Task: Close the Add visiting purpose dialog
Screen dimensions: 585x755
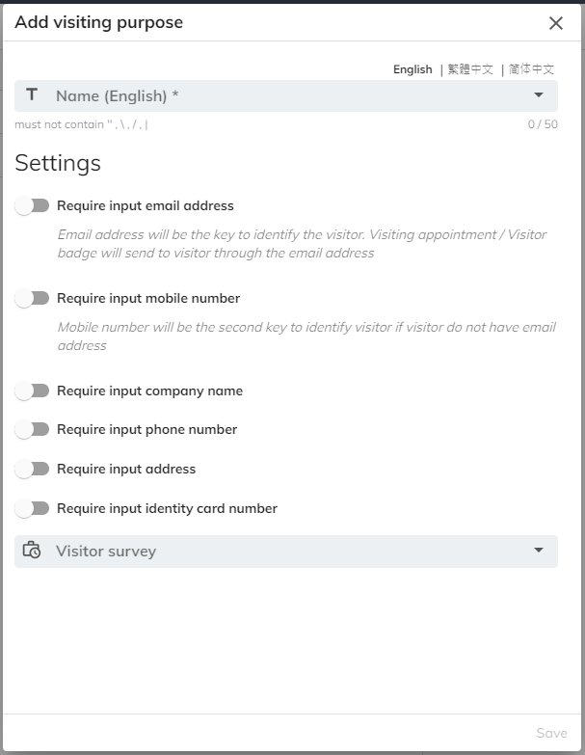Action: (555, 23)
